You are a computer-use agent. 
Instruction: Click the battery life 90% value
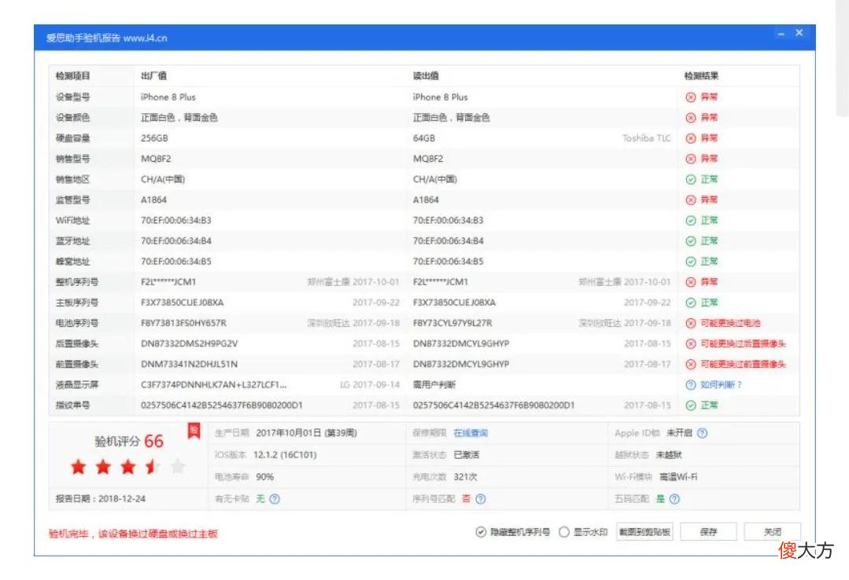[264, 477]
